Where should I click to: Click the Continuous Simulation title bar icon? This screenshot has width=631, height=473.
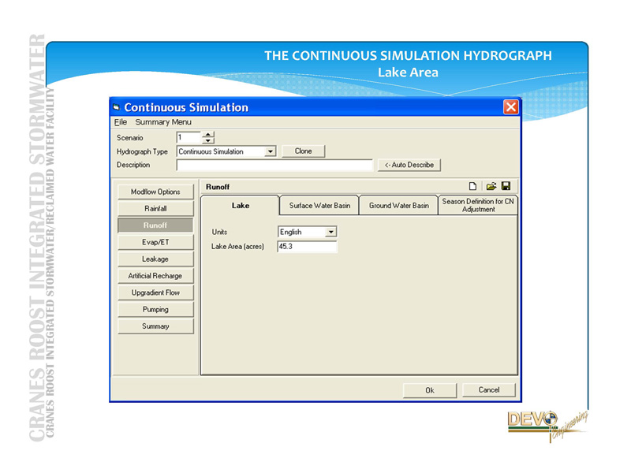117,107
